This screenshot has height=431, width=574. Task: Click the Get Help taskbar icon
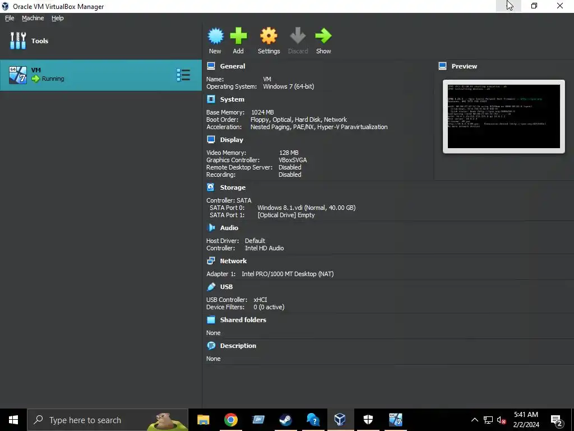313,420
